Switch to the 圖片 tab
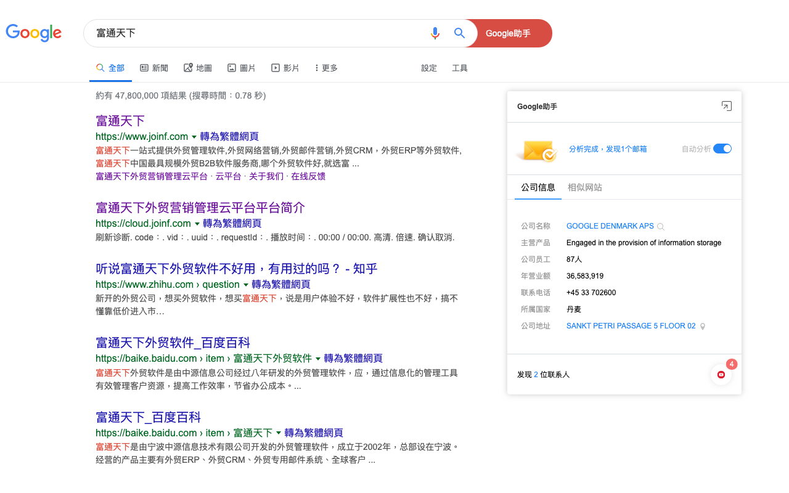 (242, 68)
